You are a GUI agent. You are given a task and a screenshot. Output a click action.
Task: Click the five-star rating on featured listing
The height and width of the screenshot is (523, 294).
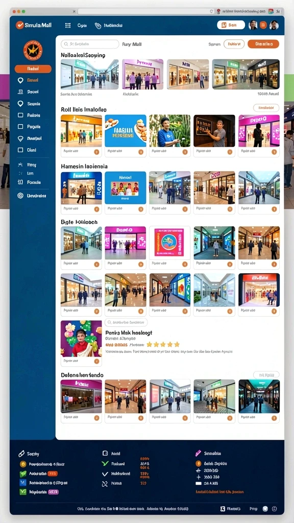(163, 344)
